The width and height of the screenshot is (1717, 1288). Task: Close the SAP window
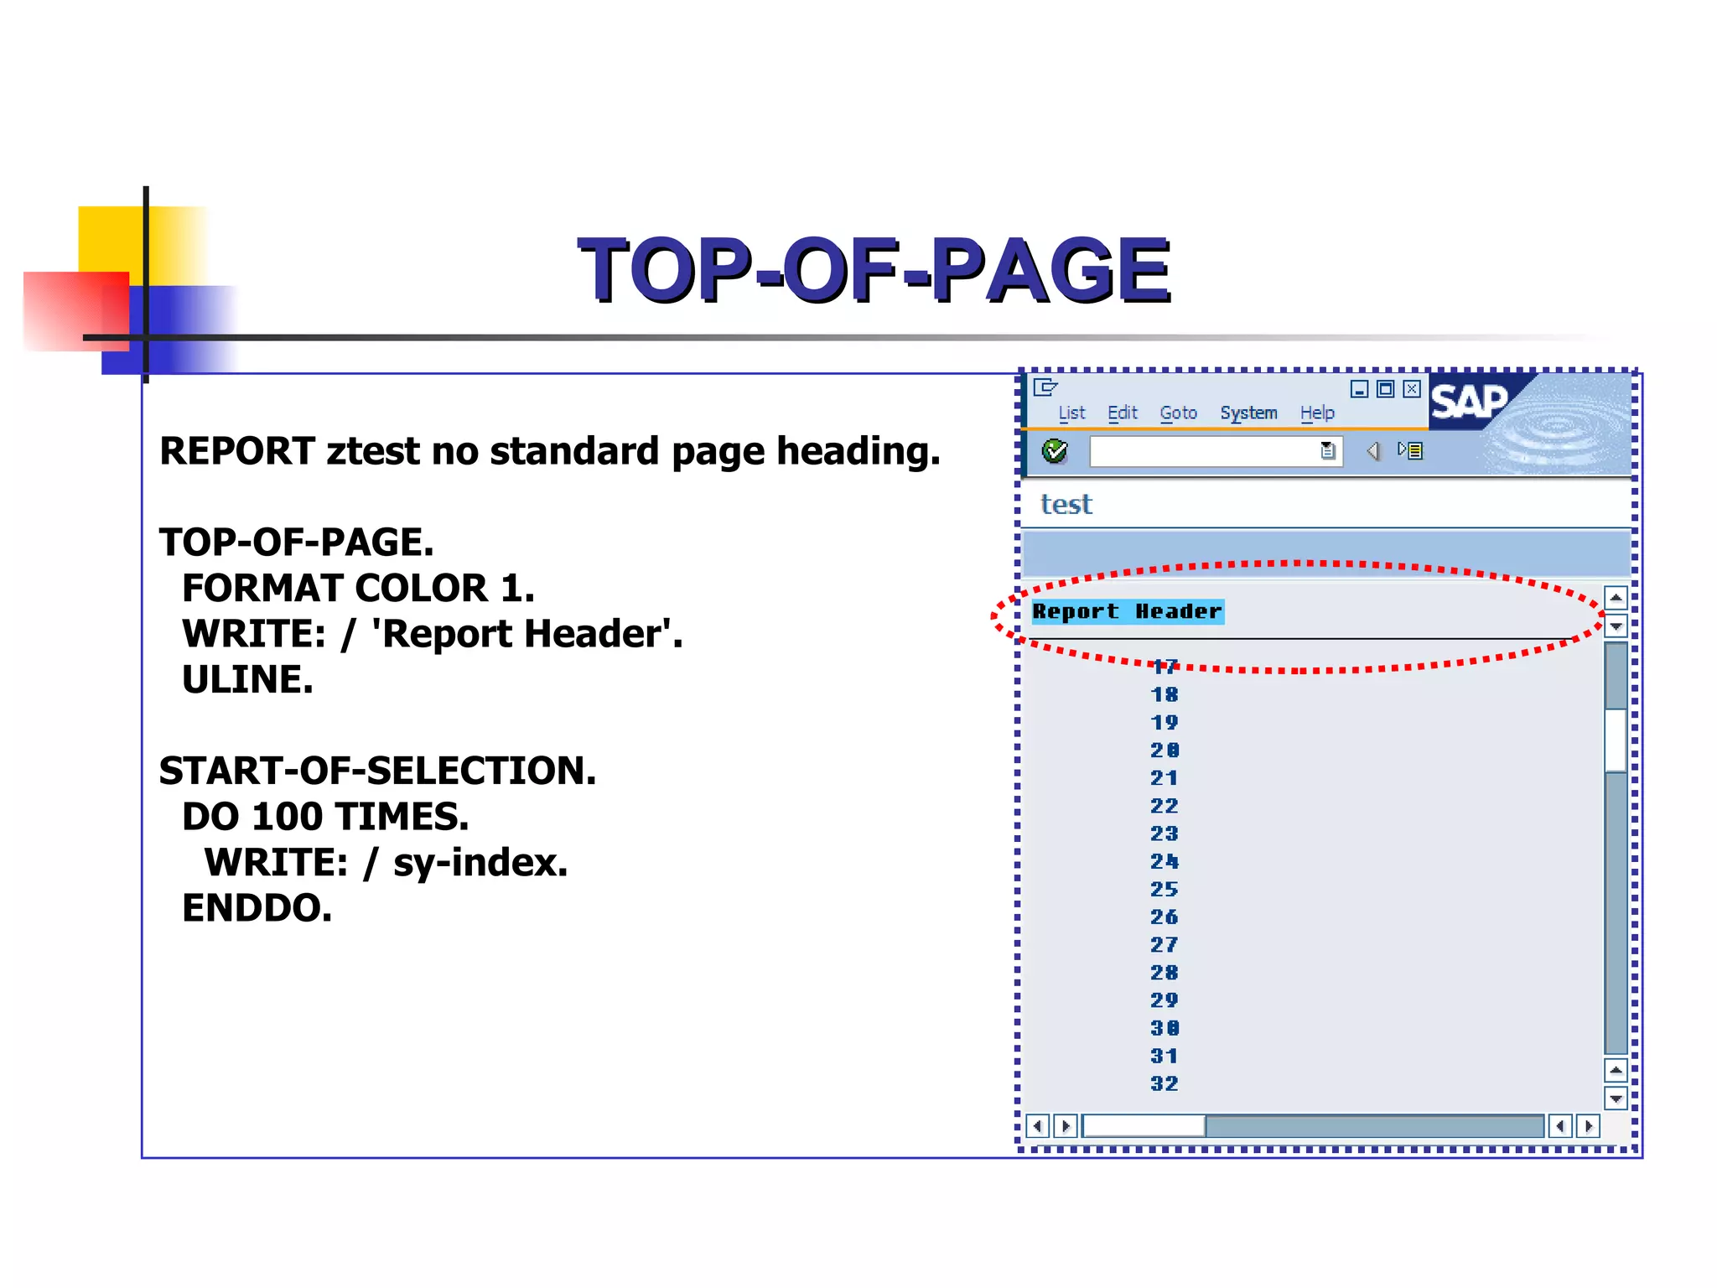click(x=1412, y=389)
